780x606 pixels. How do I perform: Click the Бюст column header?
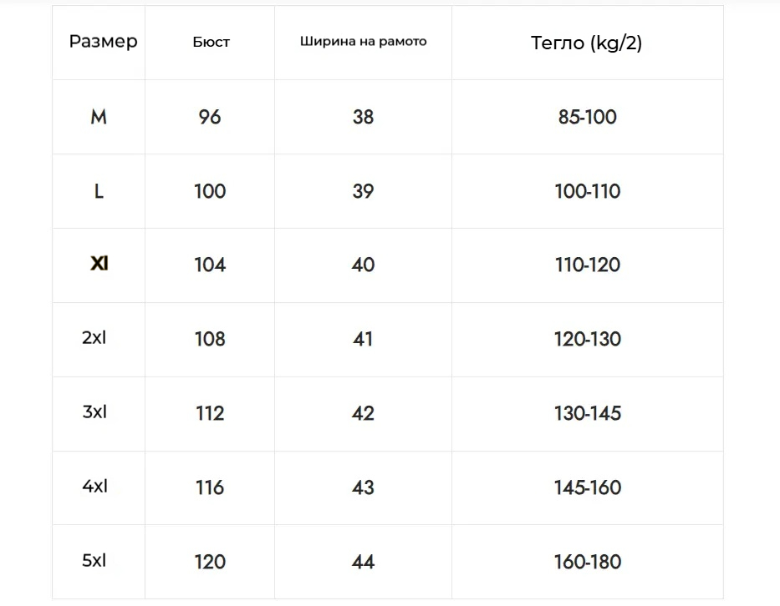tap(211, 43)
